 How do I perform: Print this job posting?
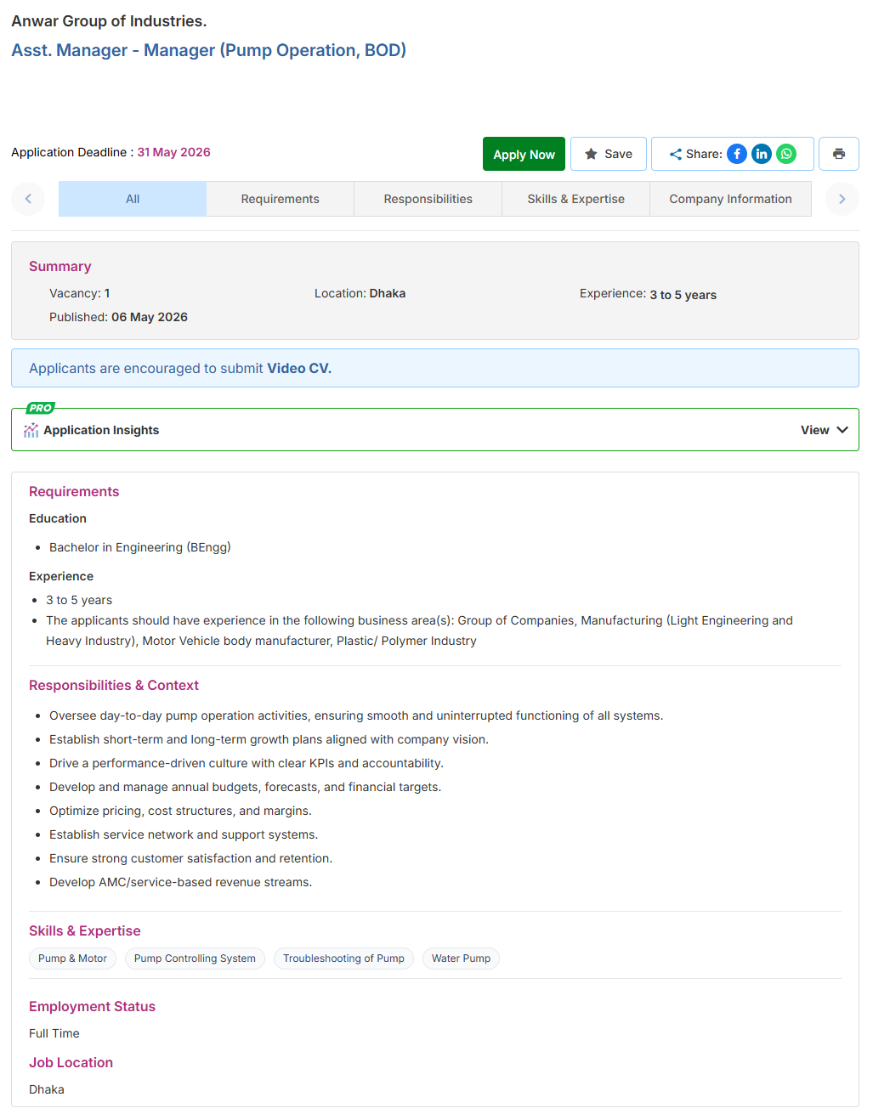pyautogui.click(x=839, y=154)
